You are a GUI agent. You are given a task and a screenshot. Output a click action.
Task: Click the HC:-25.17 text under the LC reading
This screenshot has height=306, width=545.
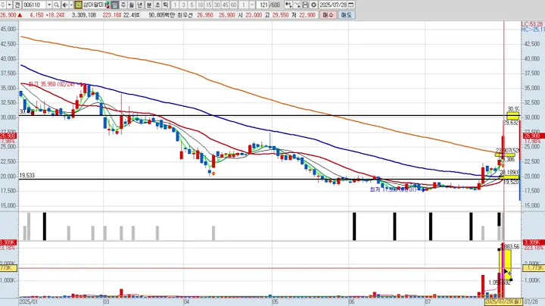coord(532,30)
